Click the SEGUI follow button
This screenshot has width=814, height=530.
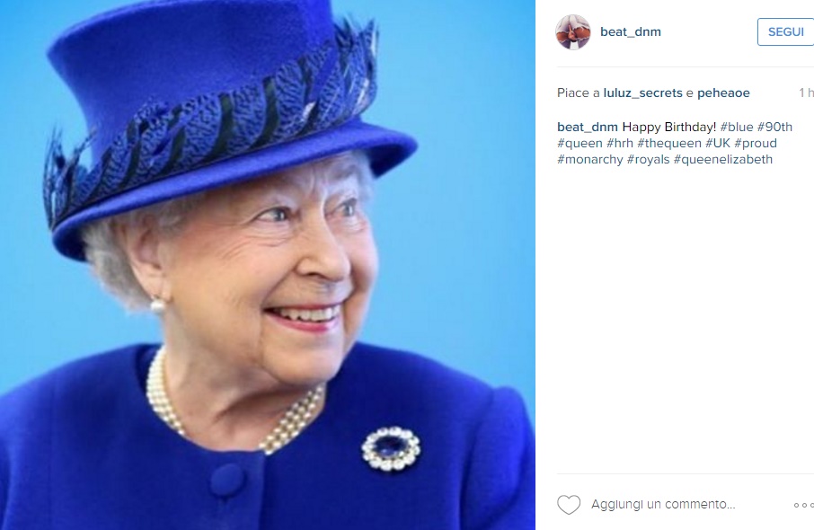point(785,32)
